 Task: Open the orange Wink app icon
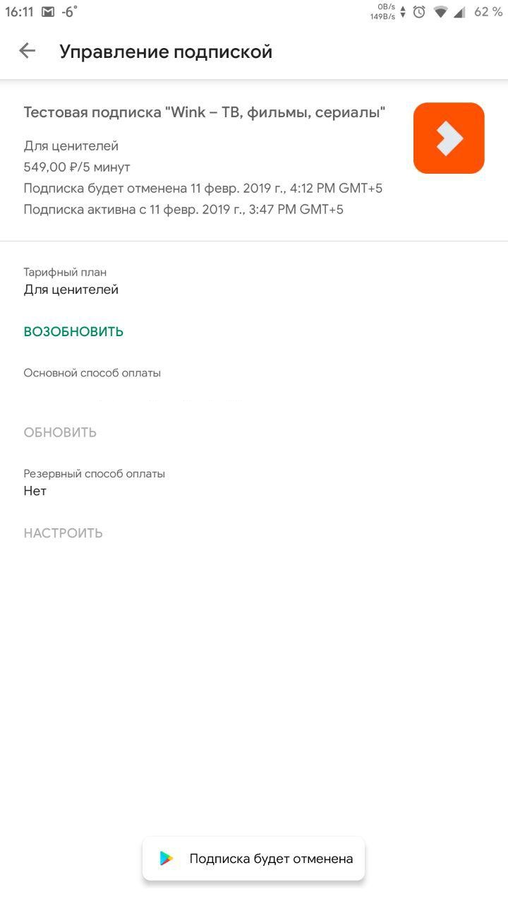[x=449, y=138]
